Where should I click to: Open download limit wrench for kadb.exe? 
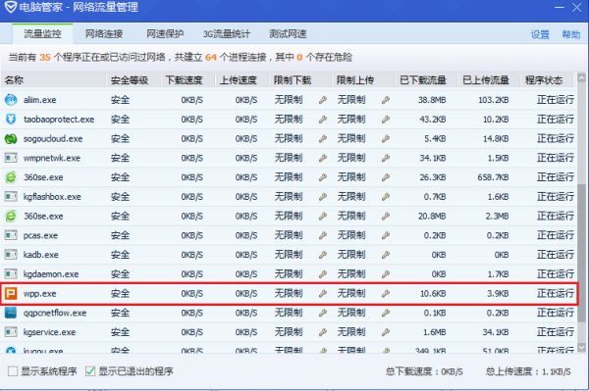coord(323,255)
